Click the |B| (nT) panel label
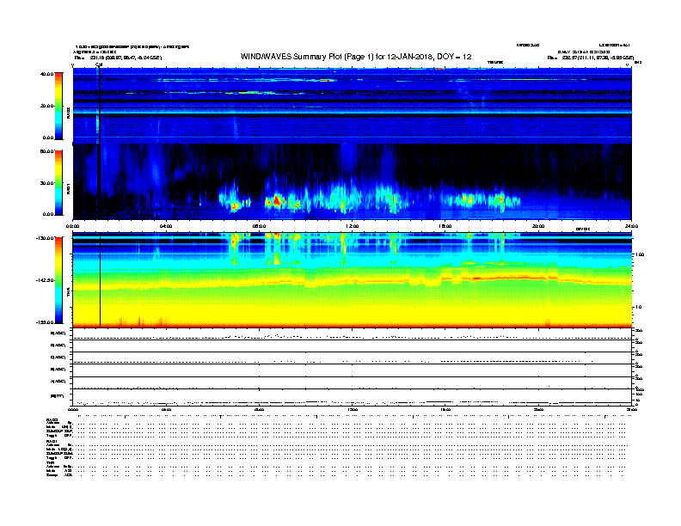Image resolution: width=681 pixels, height=526 pixels. point(57,396)
